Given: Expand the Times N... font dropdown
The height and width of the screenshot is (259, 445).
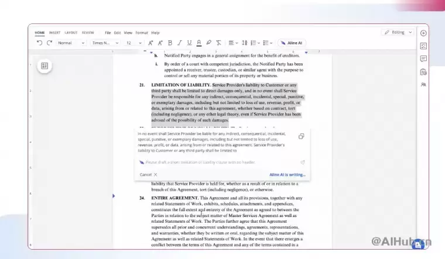Looking at the screenshot, I should point(104,43).
